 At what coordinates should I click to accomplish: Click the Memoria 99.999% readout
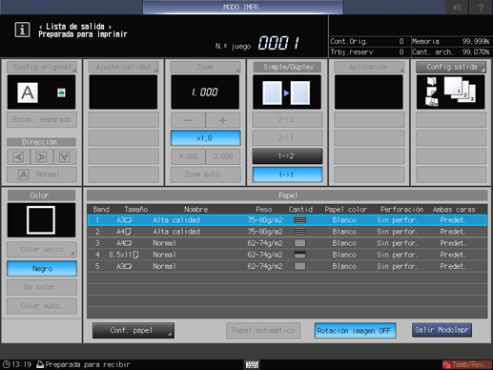coord(451,41)
